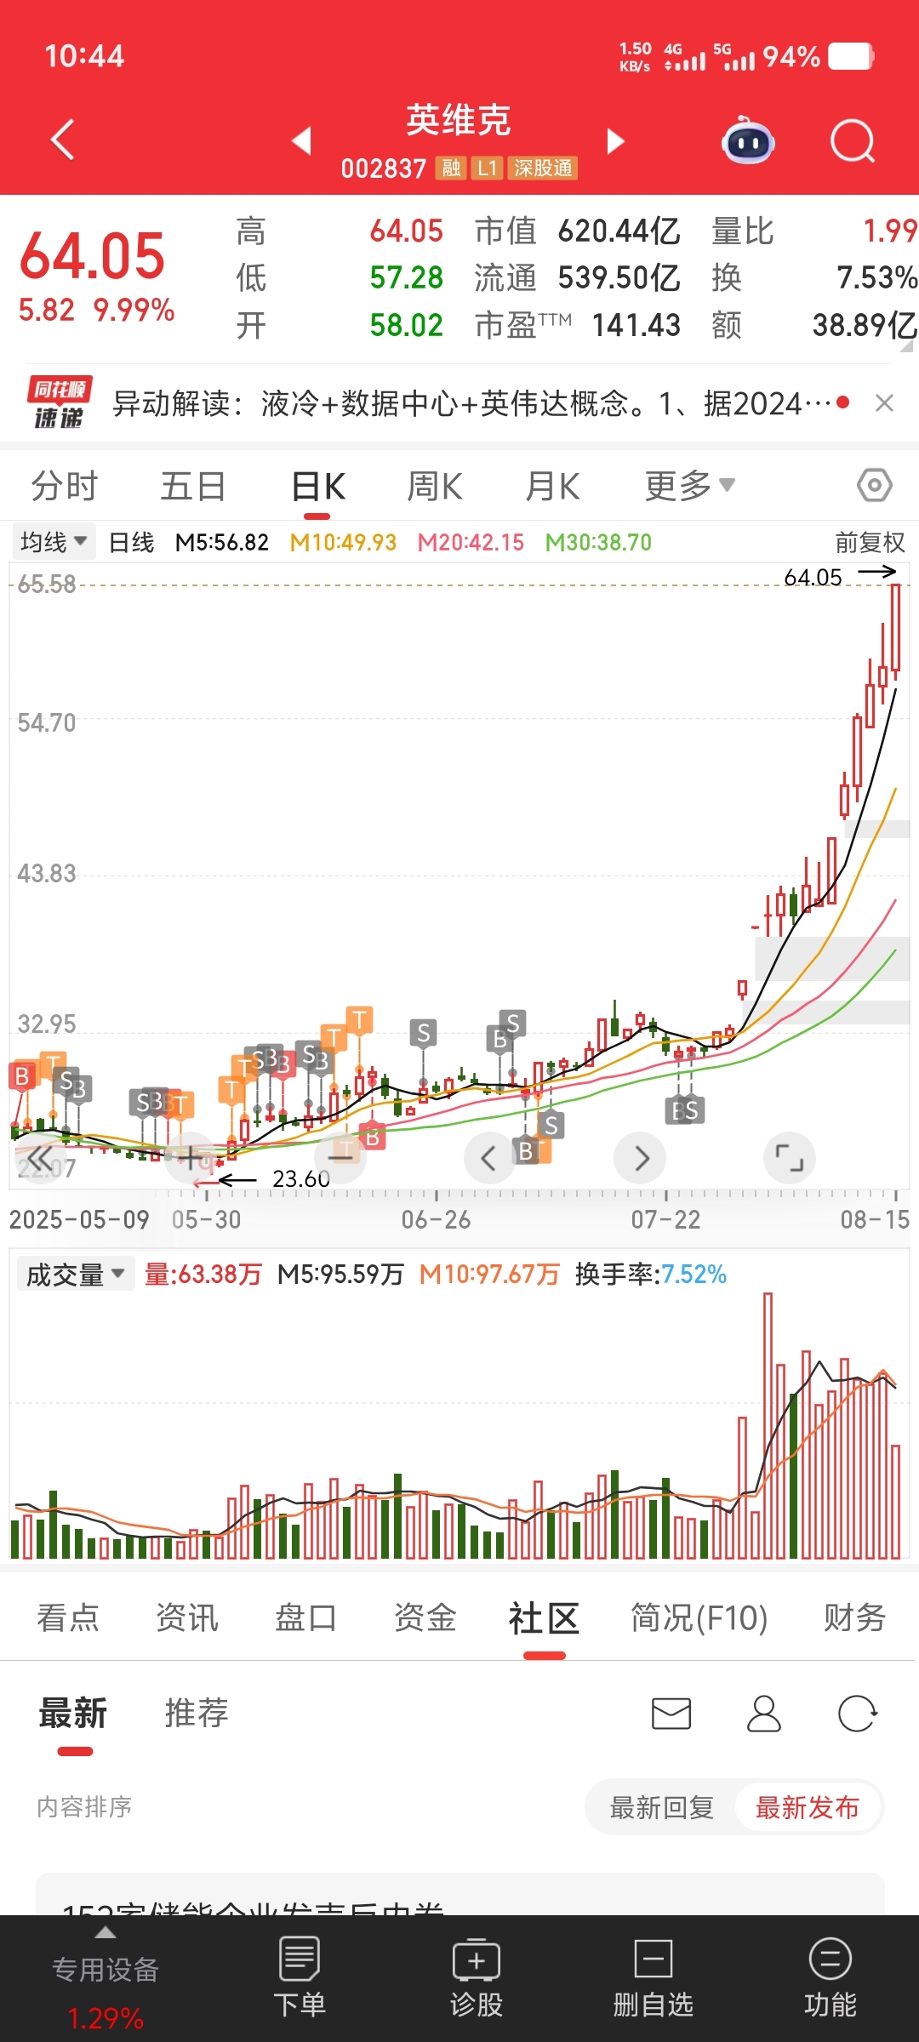This screenshot has width=919, height=2042.
Task: Tap 诊股 stock diagnosis icon
Action: point(477,1977)
